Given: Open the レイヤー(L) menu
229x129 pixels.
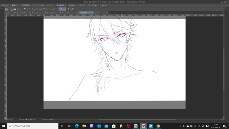Looking at the screenshot, I should coord(50,5).
